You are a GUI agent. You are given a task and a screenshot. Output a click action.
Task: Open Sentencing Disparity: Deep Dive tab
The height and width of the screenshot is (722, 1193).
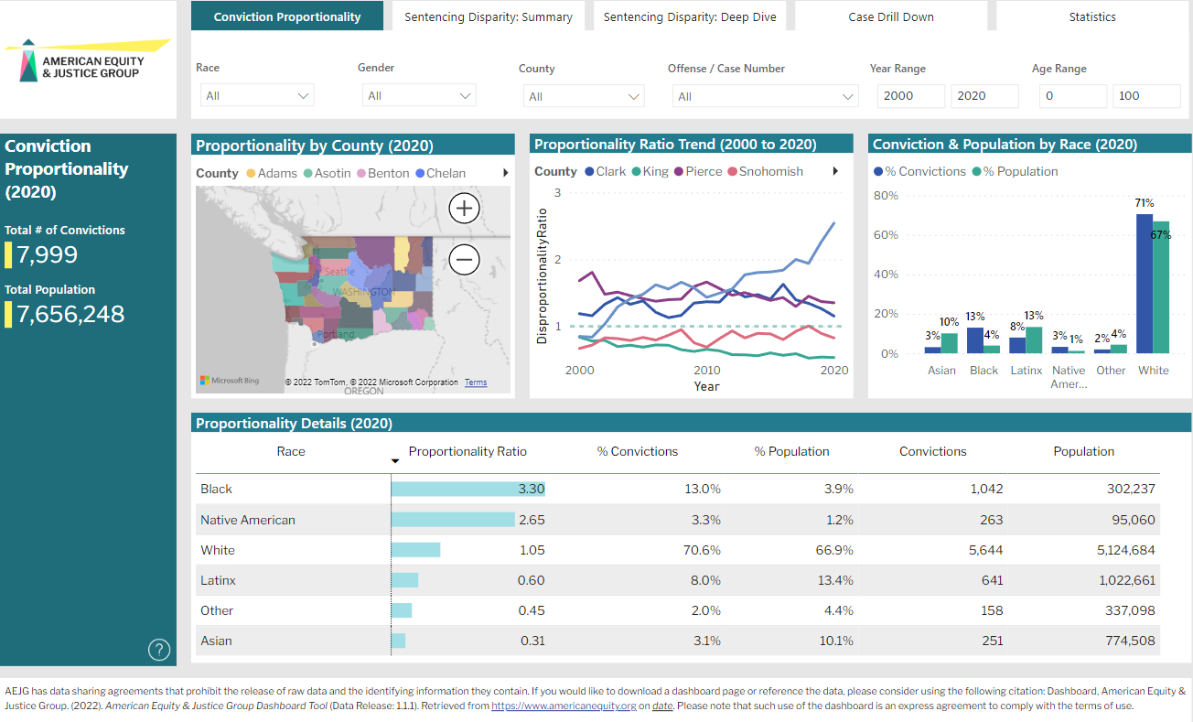coord(690,16)
